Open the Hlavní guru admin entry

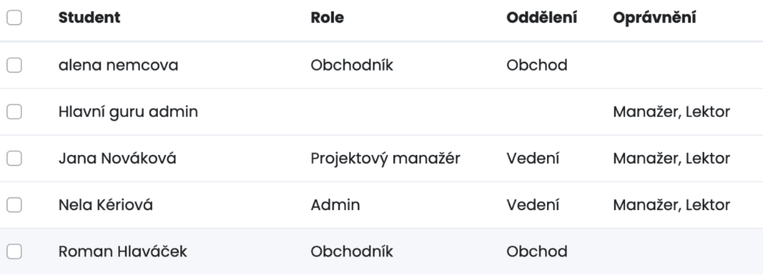[x=128, y=112]
